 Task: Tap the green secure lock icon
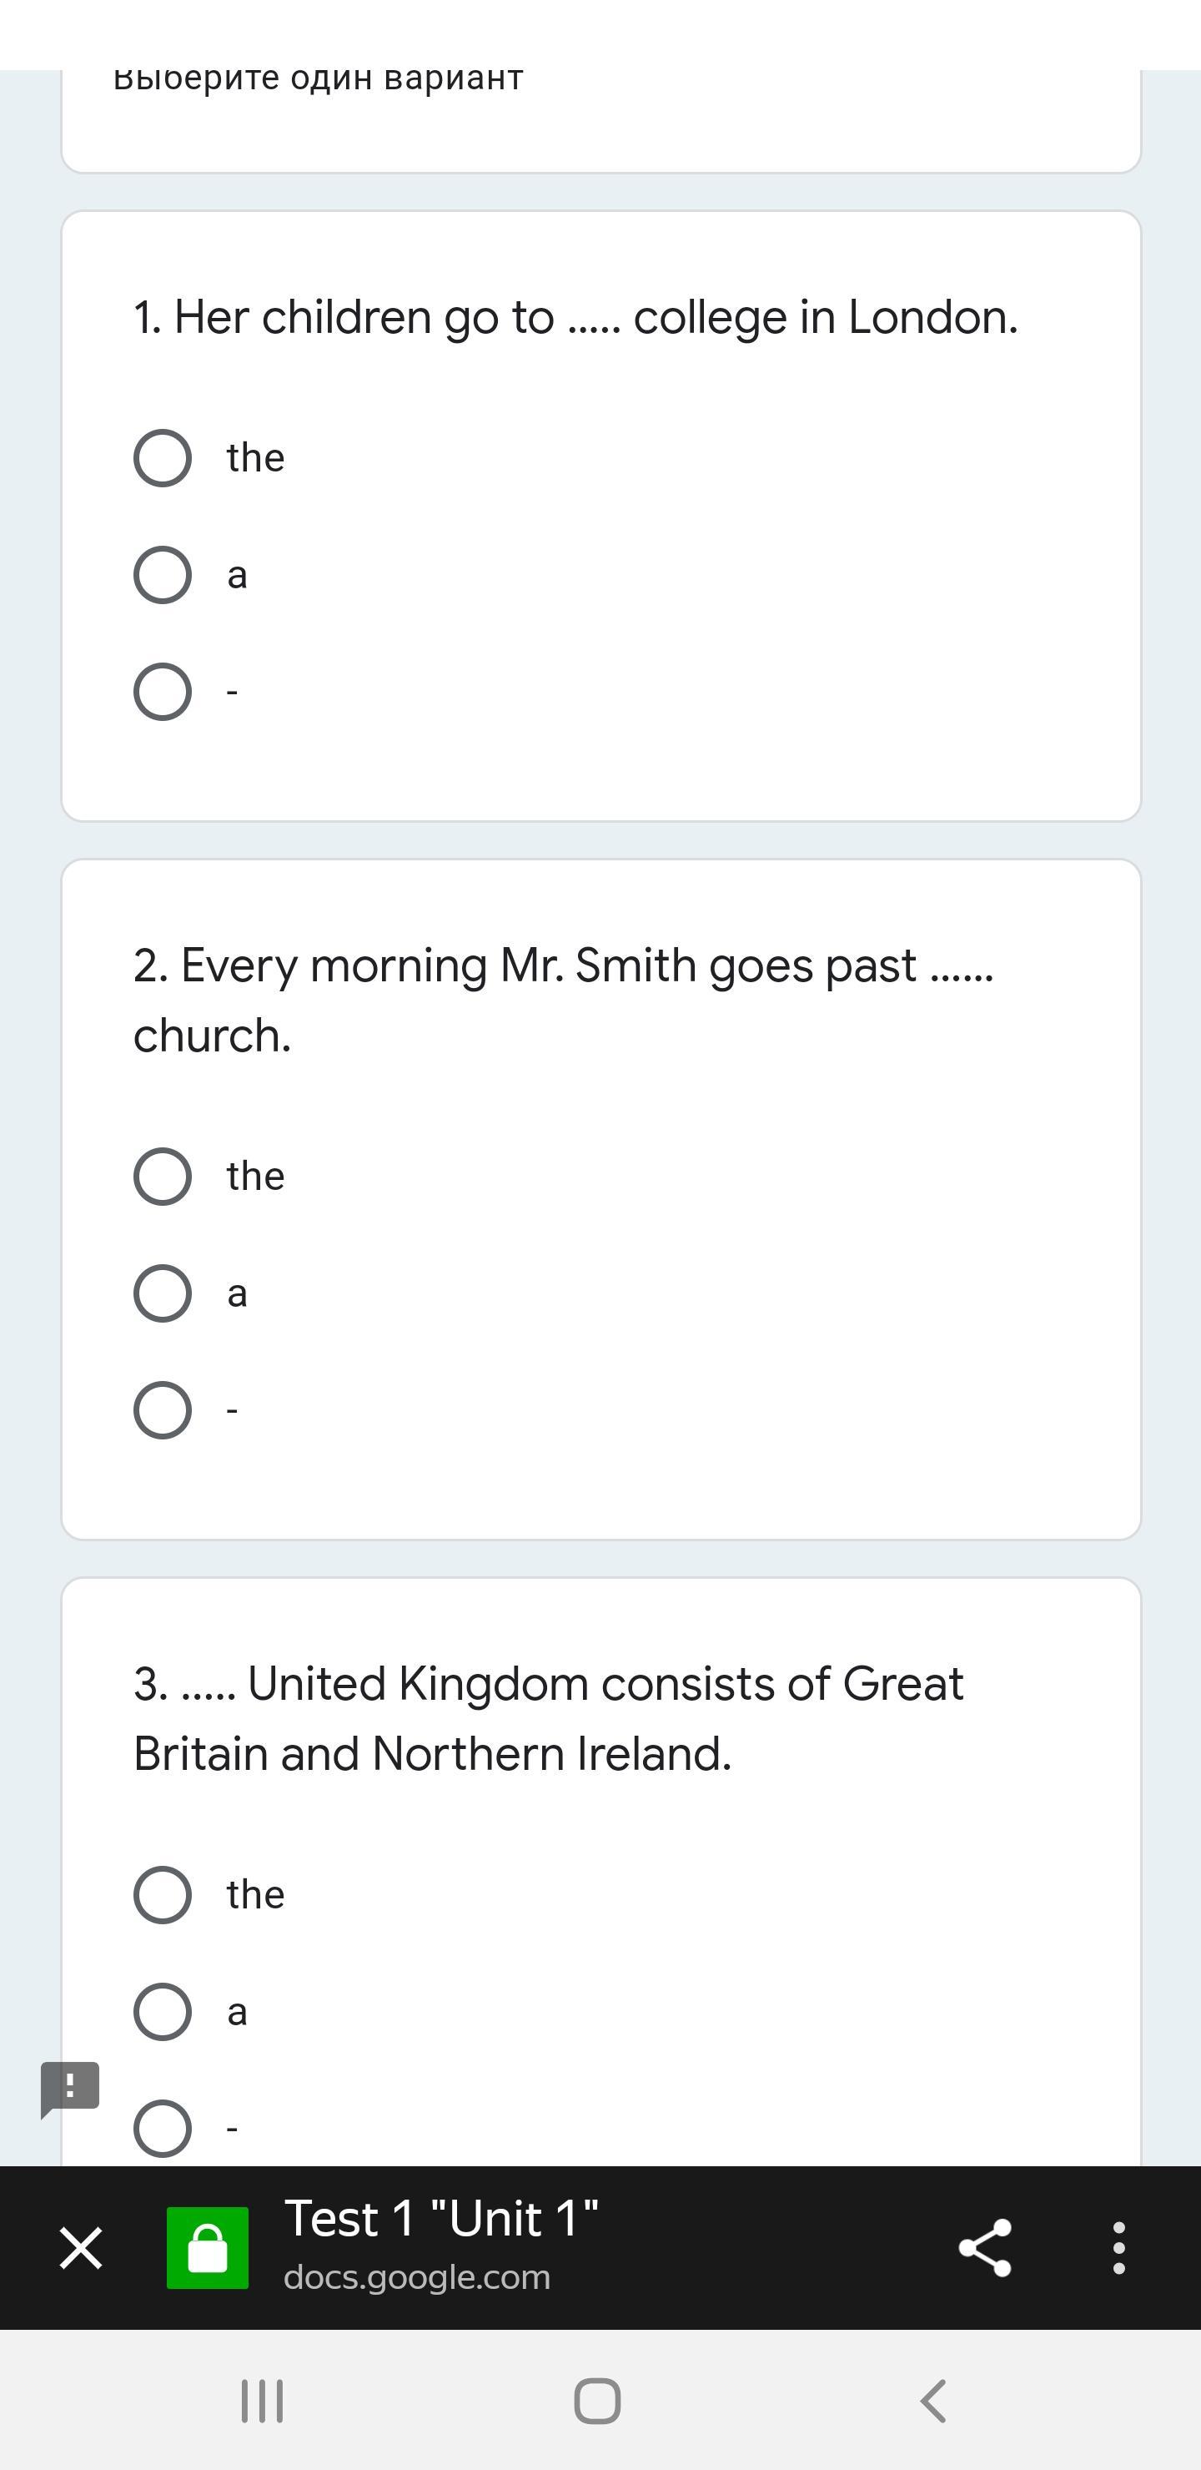point(207,2247)
